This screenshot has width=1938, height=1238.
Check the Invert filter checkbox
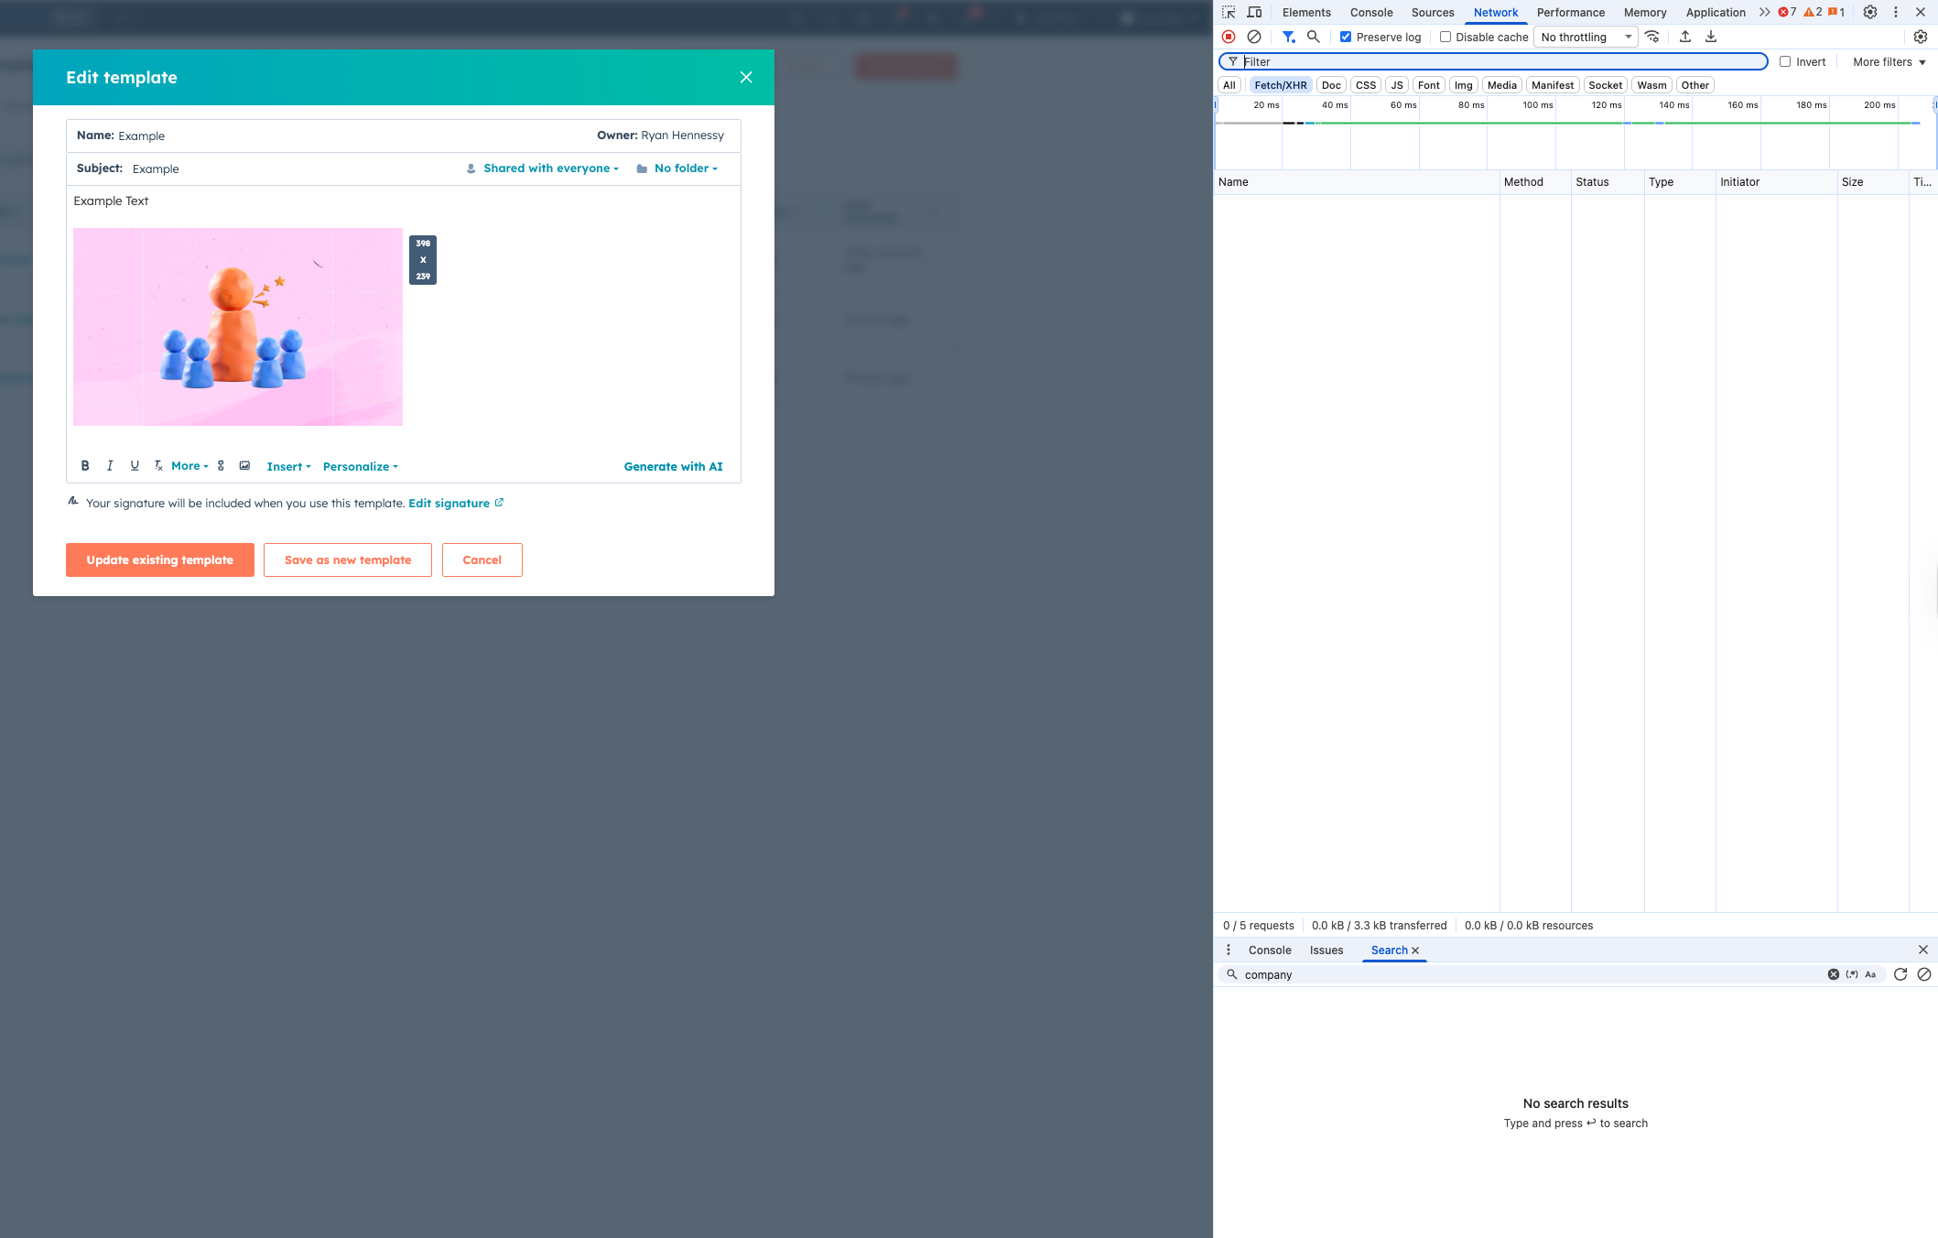[x=1785, y=61]
